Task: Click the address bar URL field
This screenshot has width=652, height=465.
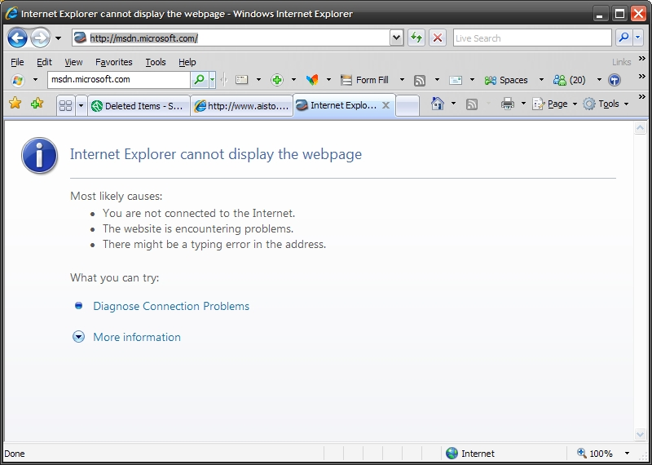Action: coord(231,38)
